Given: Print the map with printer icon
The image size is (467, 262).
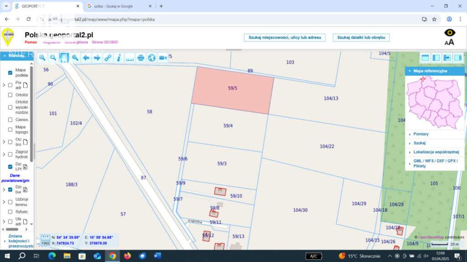Looking at the screenshot, I should [x=141, y=58].
